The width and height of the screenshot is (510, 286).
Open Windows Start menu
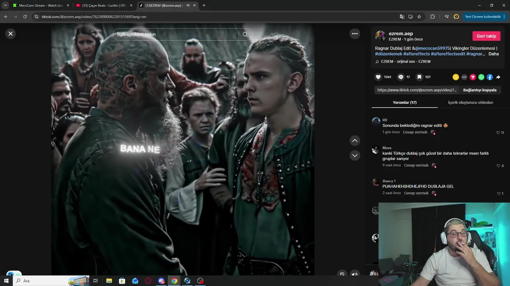[6, 281]
